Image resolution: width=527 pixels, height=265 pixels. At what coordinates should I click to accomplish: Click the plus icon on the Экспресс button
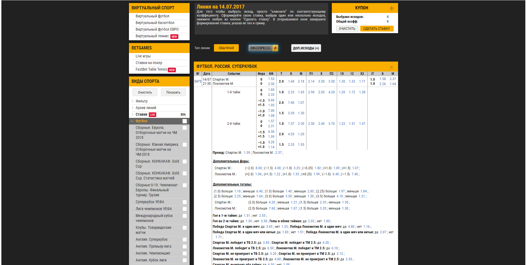(275, 48)
